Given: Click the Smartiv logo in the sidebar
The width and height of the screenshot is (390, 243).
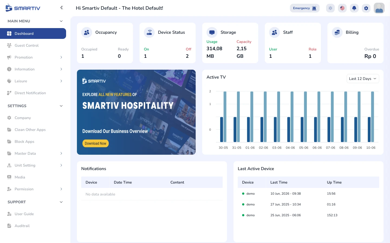Looking at the screenshot, I should point(23,8).
